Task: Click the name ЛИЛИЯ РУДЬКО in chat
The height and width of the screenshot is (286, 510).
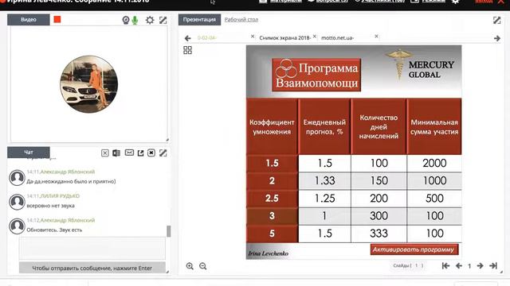Action: [x=60, y=196]
